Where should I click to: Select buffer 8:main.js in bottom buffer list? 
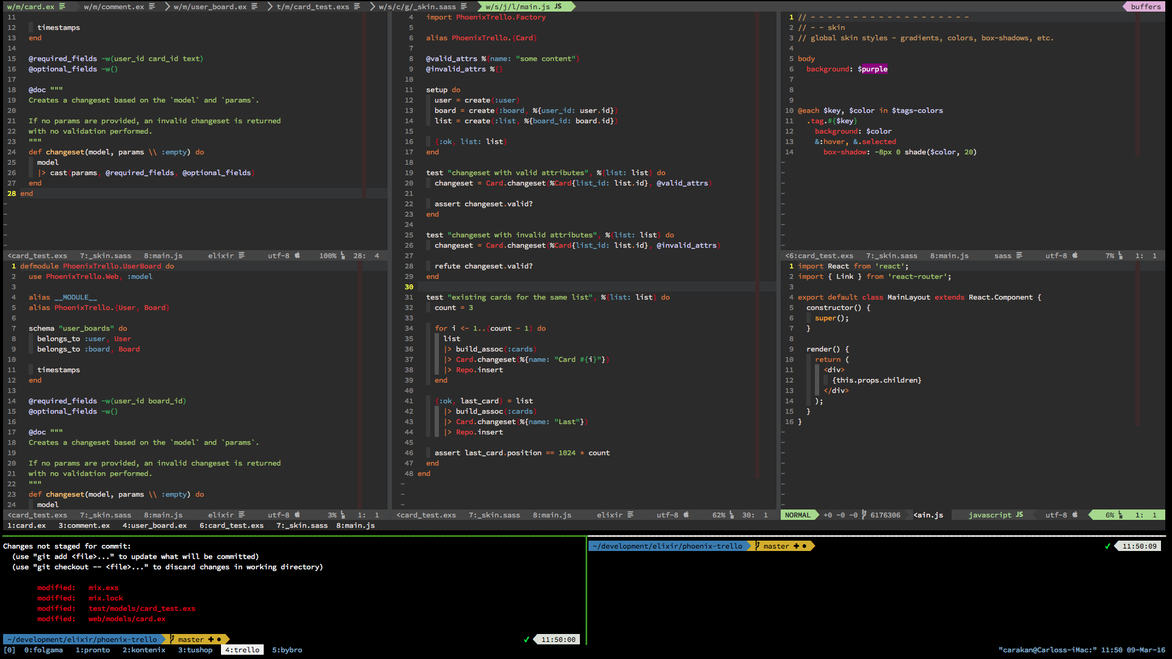click(355, 525)
